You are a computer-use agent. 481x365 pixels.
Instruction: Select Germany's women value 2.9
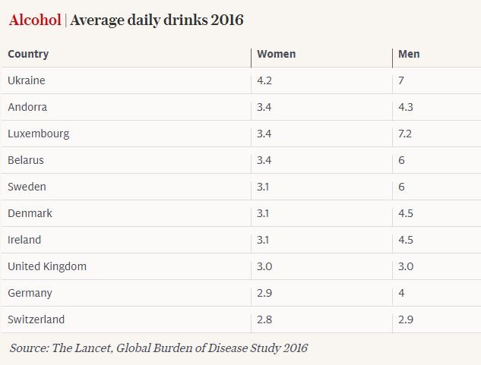pos(264,293)
